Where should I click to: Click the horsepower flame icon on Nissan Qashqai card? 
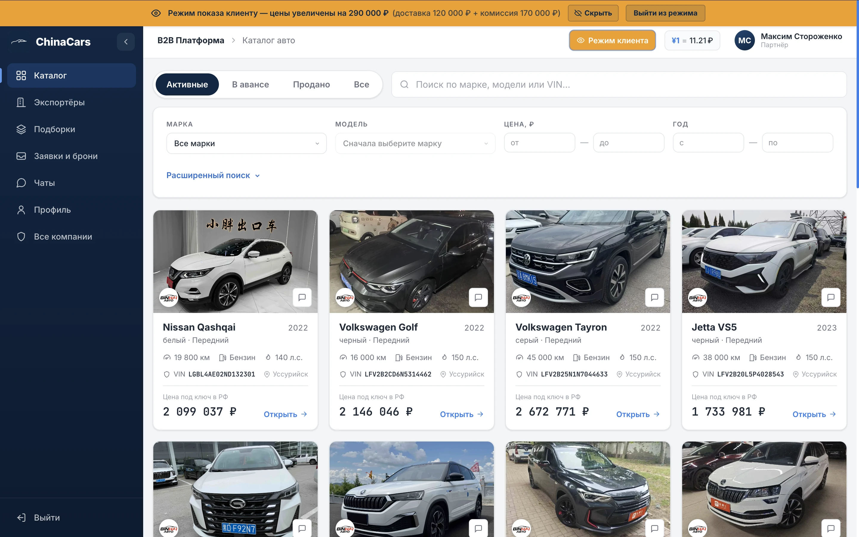(x=268, y=357)
